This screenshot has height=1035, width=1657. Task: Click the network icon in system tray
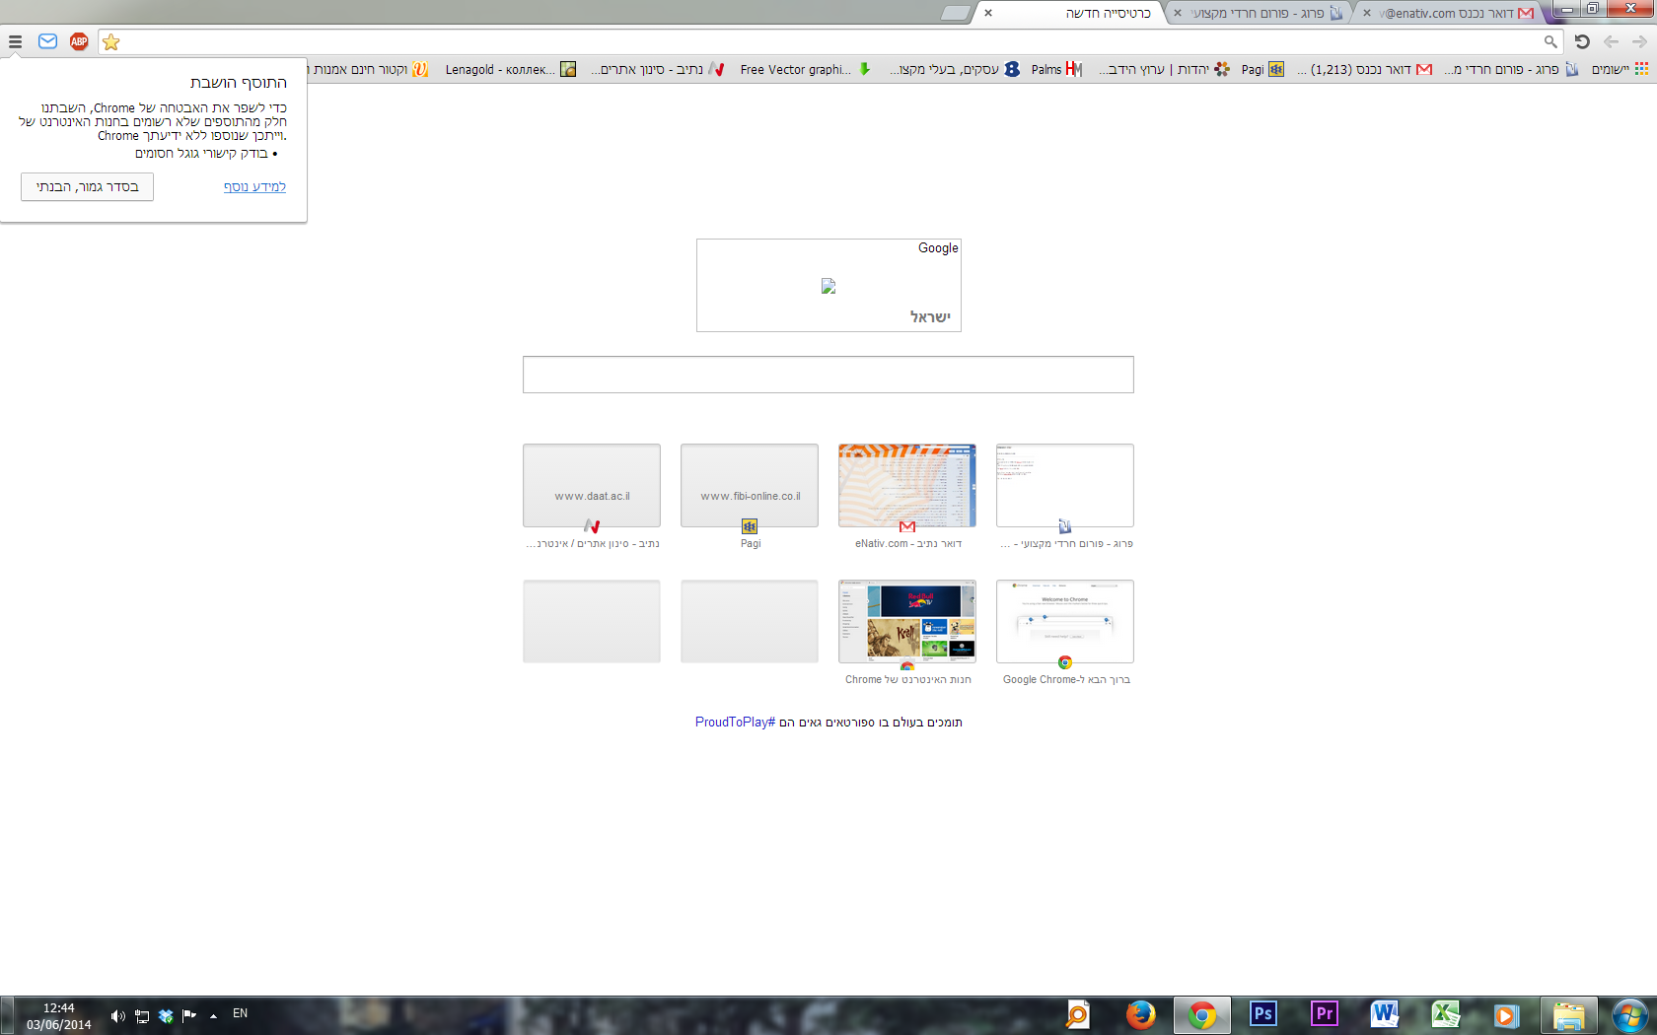tap(142, 1015)
